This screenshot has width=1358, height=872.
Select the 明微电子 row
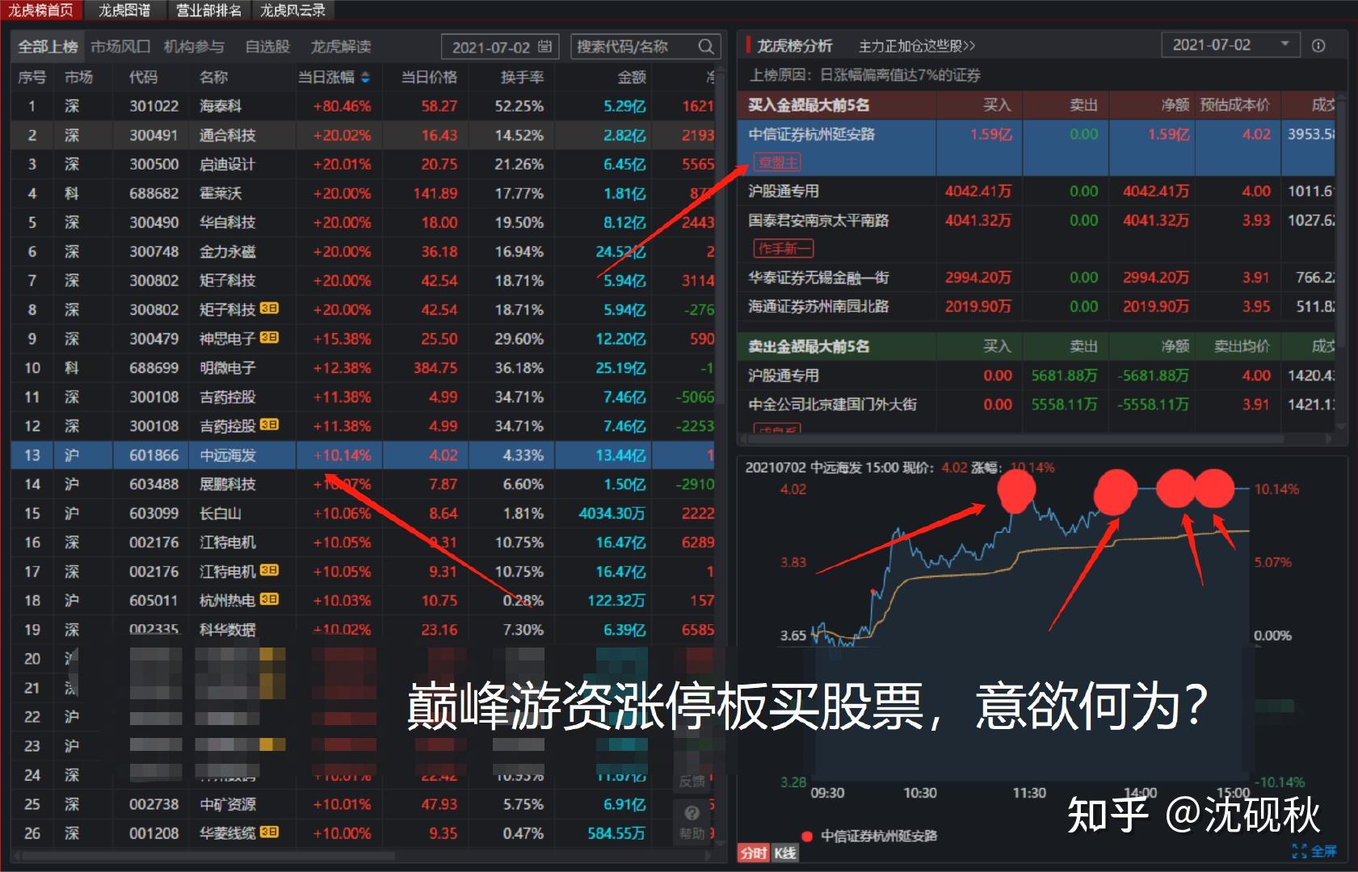coord(364,367)
